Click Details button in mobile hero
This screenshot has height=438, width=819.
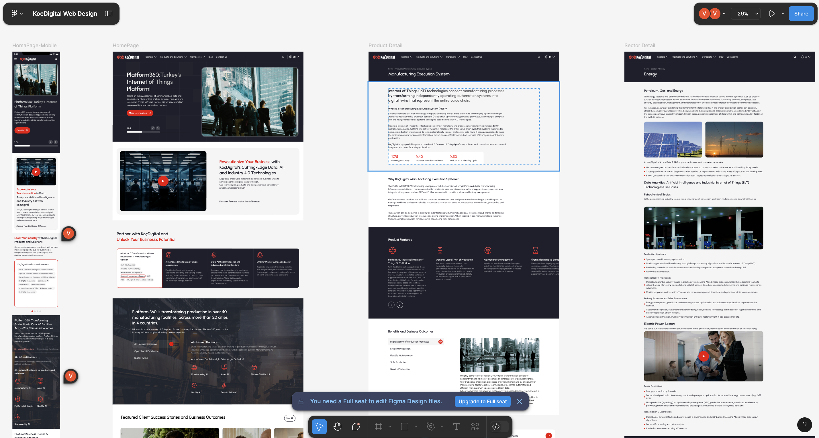tap(22, 130)
